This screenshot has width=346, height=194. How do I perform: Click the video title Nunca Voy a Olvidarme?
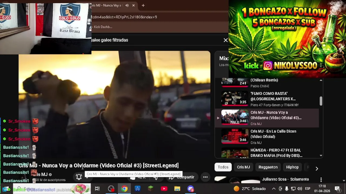point(99,165)
